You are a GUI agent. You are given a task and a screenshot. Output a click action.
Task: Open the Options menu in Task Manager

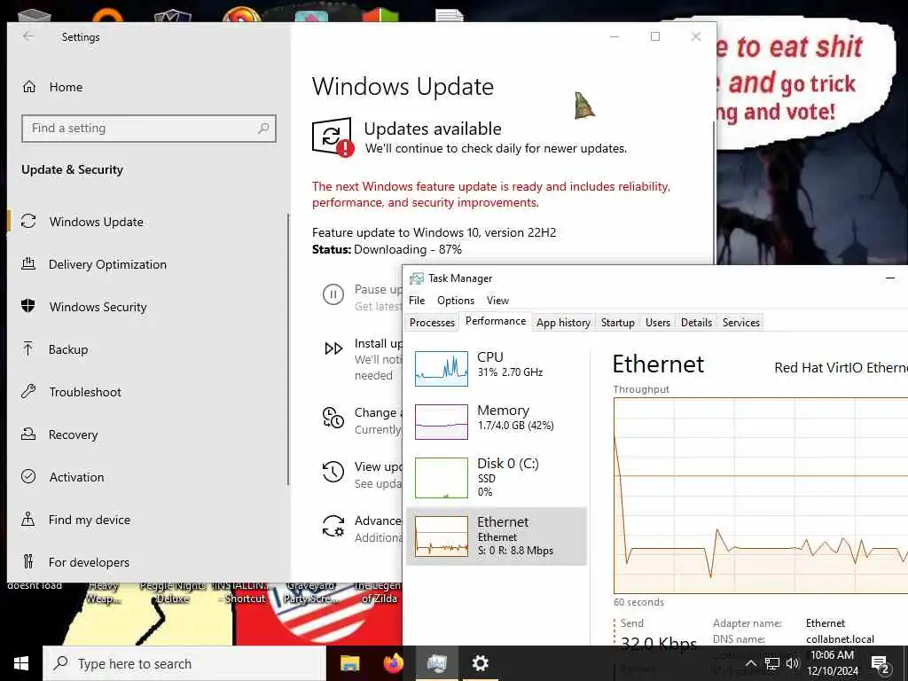pos(456,300)
